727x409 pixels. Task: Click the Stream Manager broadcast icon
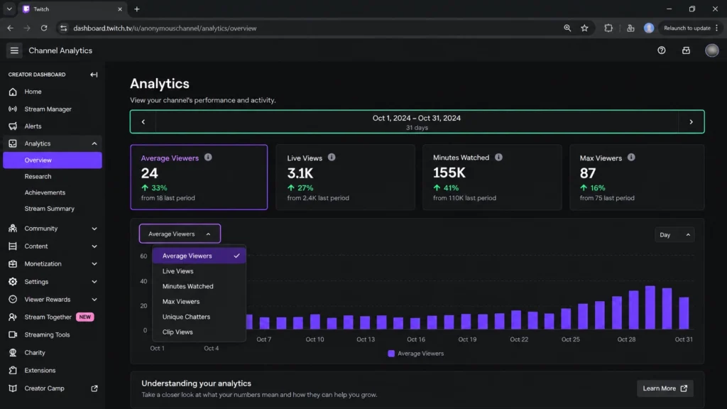[x=13, y=109]
